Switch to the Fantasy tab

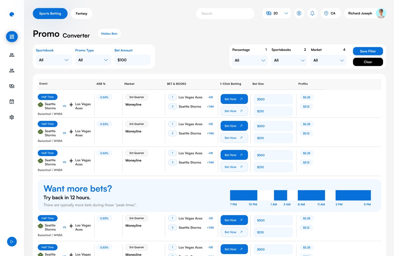click(x=81, y=13)
